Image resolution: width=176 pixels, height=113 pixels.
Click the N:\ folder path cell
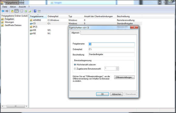(49, 33)
